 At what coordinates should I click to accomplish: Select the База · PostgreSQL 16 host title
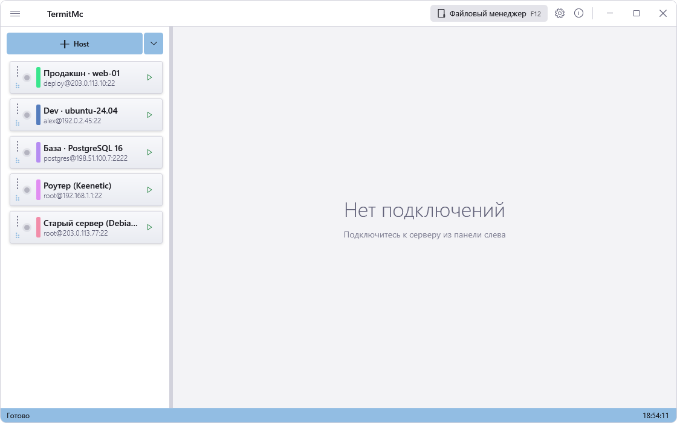83,149
